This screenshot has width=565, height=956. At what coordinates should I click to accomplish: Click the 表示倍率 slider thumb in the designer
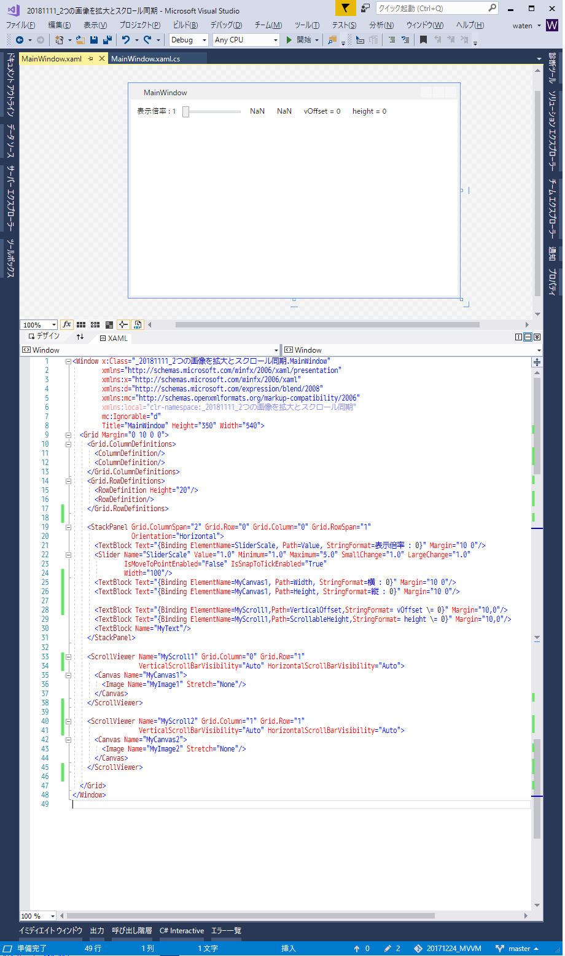[185, 111]
